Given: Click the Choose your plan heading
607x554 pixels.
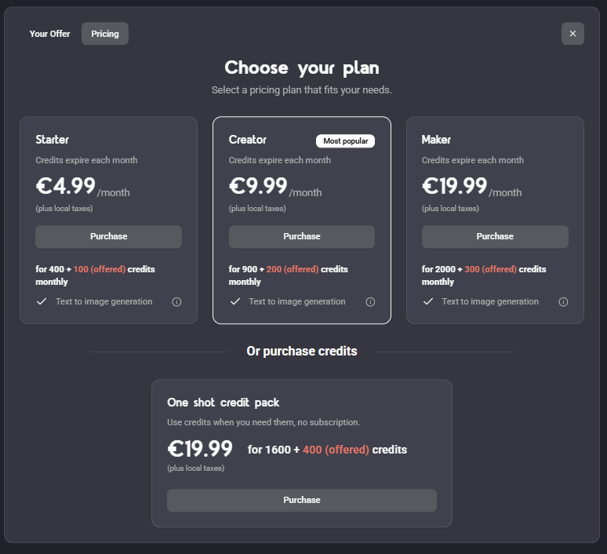Looking at the screenshot, I should [x=302, y=67].
